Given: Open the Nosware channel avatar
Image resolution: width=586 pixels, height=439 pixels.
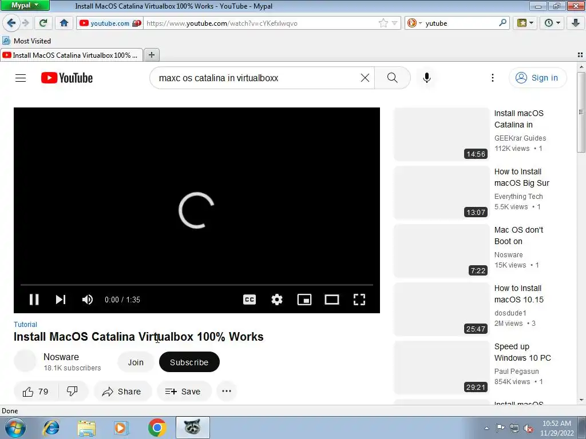Looking at the screenshot, I should coord(25,361).
